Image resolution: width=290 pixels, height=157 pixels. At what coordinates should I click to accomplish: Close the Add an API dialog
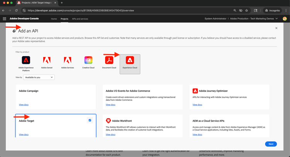click(276, 28)
